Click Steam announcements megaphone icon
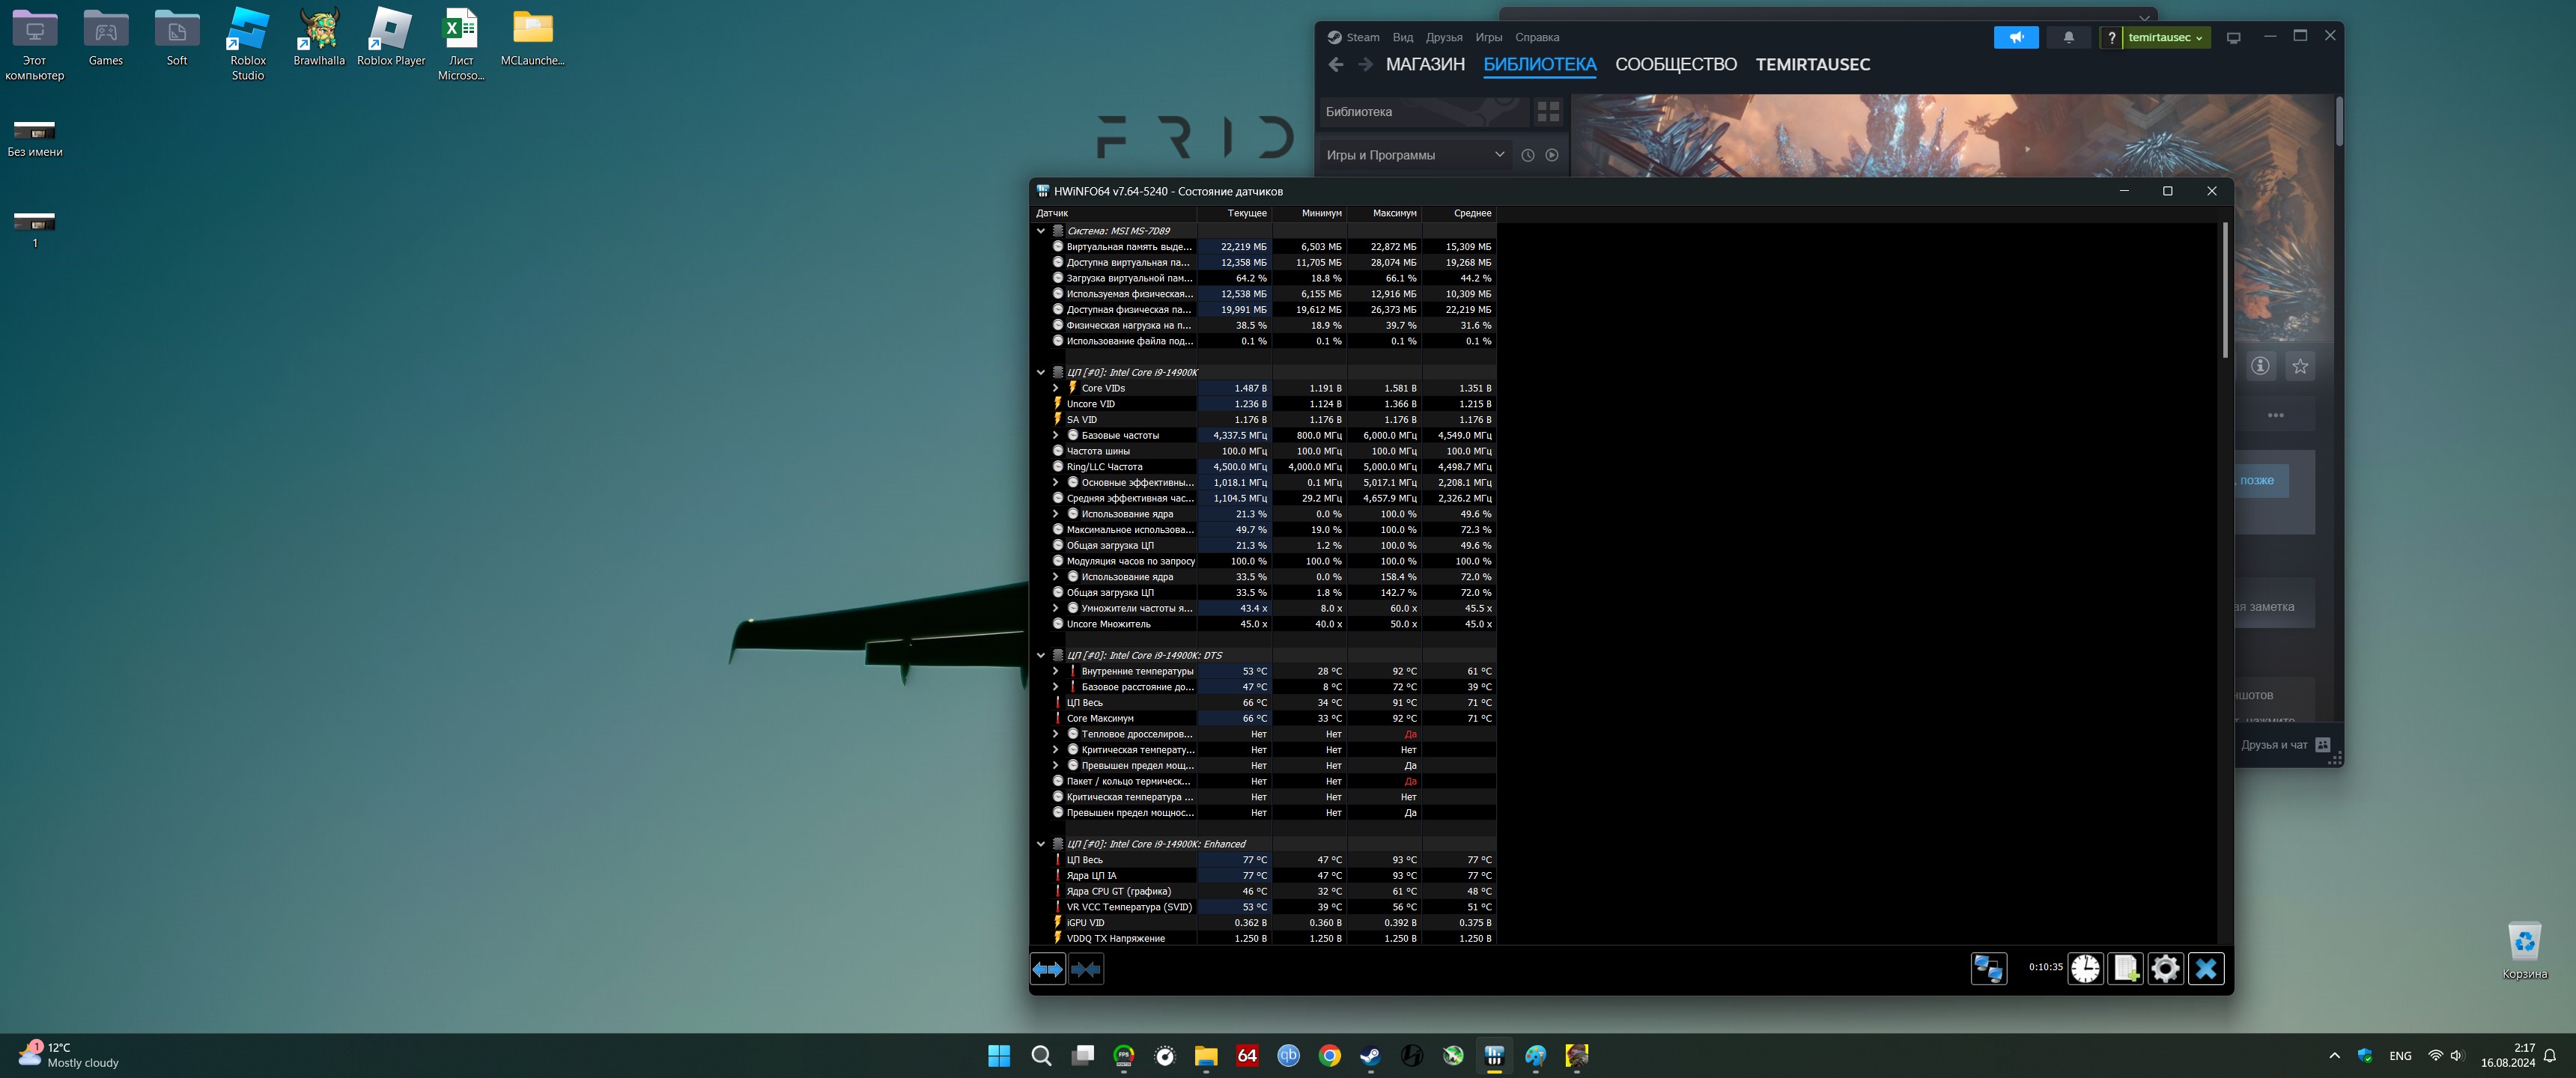Viewport: 2576px width, 1078px height. pyautogui.click(x=2016, y=37)
